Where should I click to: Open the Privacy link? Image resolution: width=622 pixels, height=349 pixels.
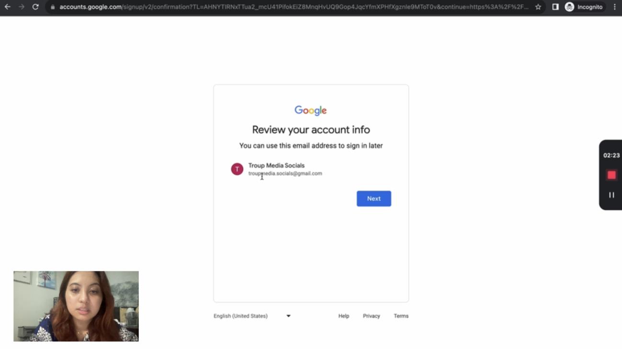[371, 316]
